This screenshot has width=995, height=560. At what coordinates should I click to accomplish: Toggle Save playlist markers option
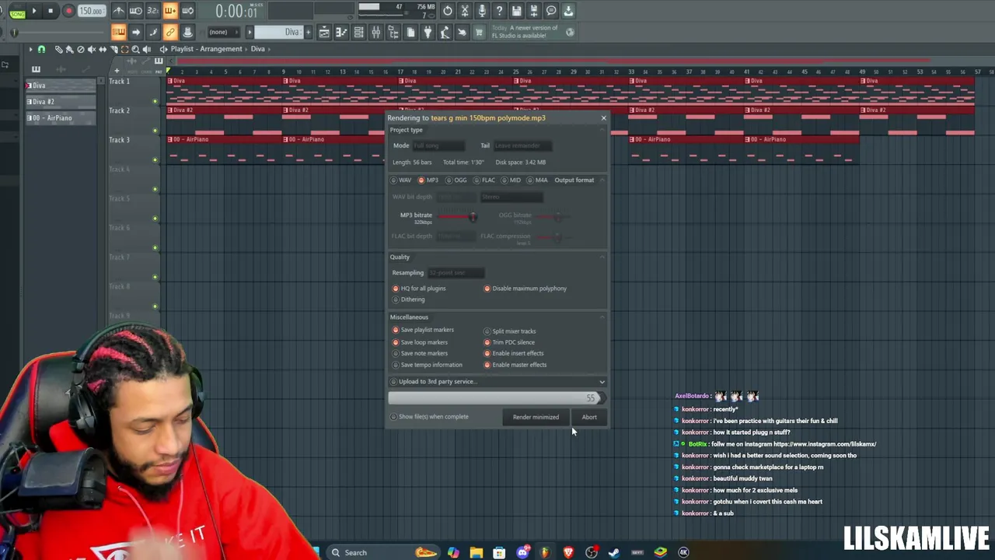423,330
